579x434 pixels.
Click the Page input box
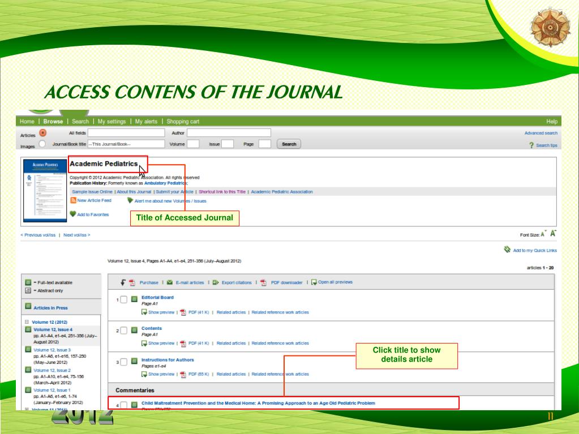[265, 144]
